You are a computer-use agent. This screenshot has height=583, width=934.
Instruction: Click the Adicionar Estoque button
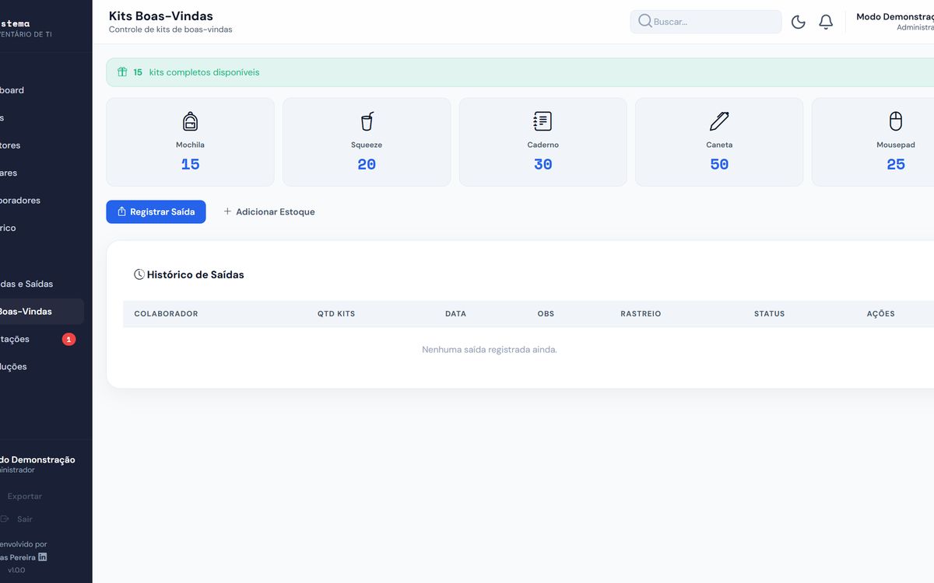click(x=269, y=211)
